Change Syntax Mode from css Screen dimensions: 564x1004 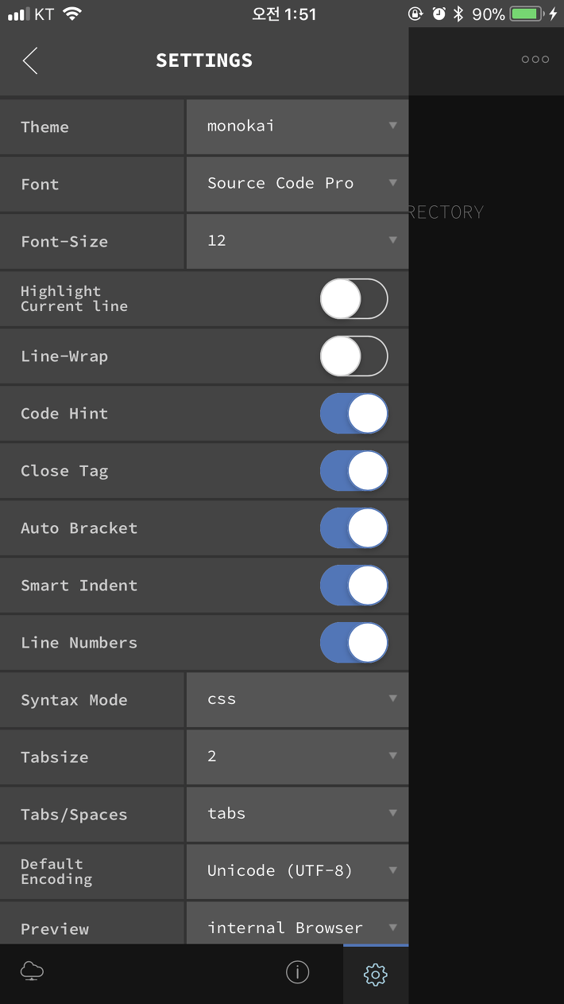[298, 699]
